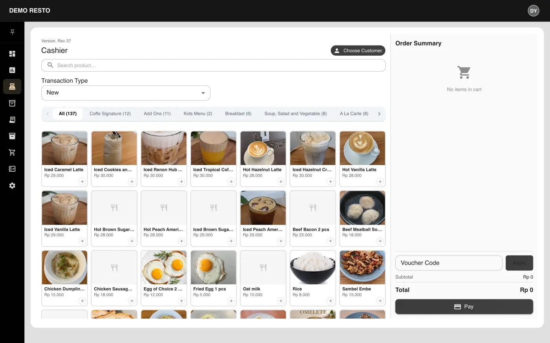Open the DY user avatar menu
This screenshot has width=550, height=343.
pos(533,11)
